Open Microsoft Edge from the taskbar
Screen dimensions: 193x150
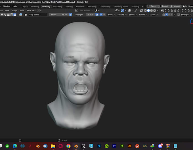pos(15,146)
